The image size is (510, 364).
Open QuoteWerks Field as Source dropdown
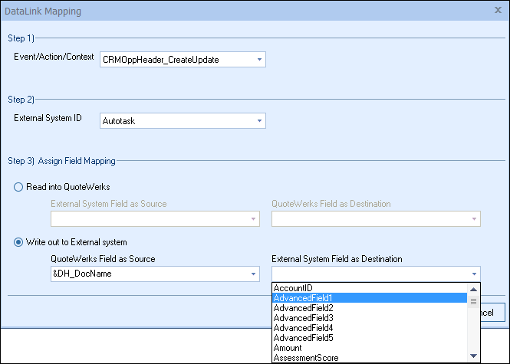click(x=254, y=274)
